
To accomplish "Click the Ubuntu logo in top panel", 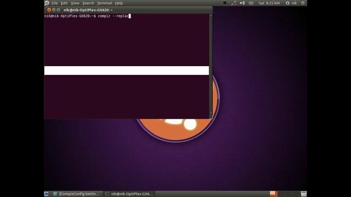I will tap(47, 3).
